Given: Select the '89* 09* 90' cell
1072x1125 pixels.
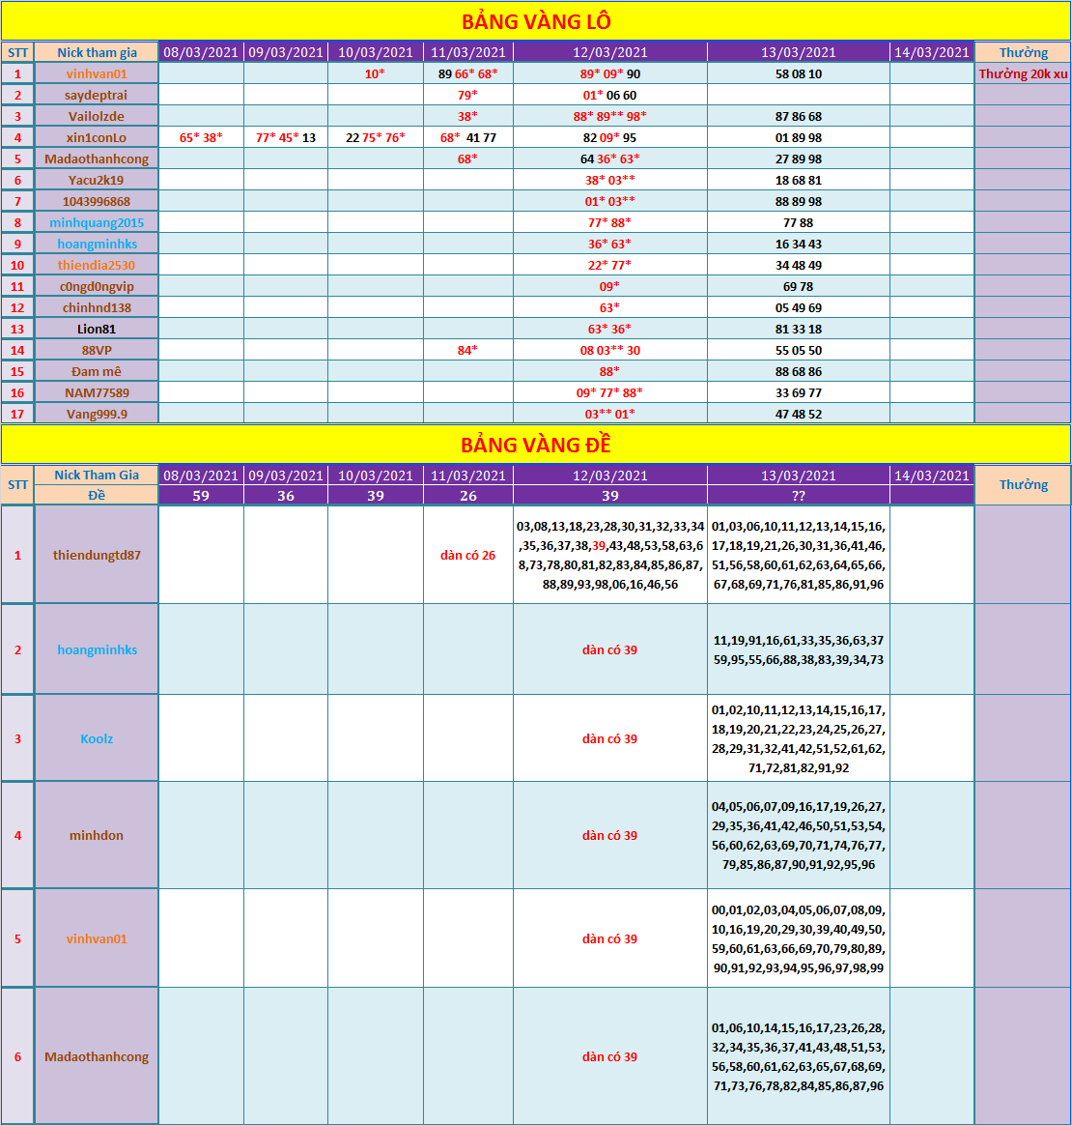Looking at the screenshot, I should pos(610,73).
